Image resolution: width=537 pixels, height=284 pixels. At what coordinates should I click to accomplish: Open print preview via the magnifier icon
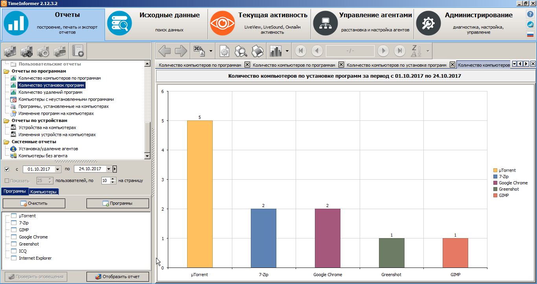241,51
